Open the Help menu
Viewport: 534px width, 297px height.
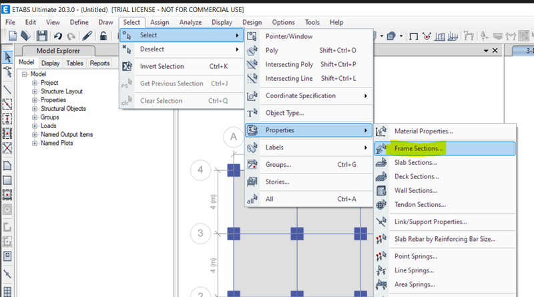[x=336, y=22]
